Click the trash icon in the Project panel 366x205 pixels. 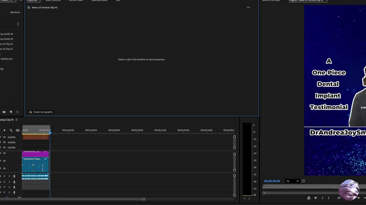pos(17,112)
